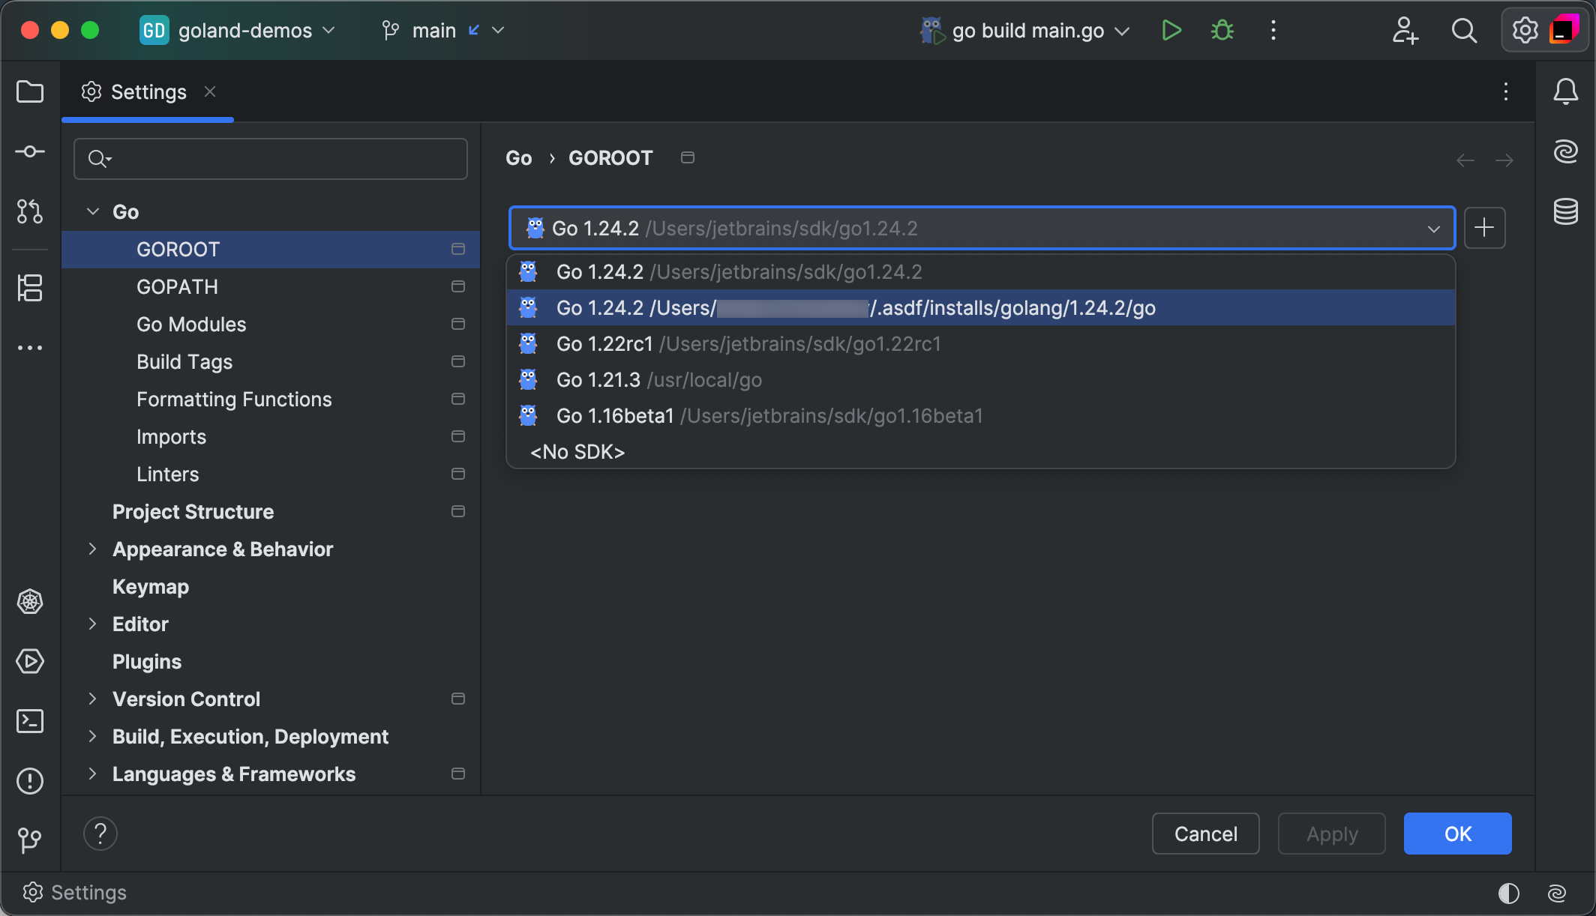The width and height of the screenshot is (1596, 916).
Task: Expand the Appearance & Behavior section
Action: pyautogui.click(x=93, y=549)
